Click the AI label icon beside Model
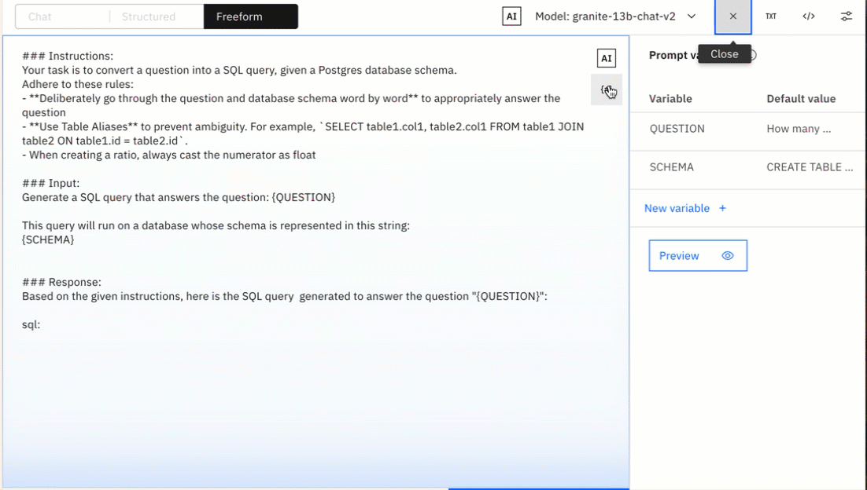 [x=511, y=16]
